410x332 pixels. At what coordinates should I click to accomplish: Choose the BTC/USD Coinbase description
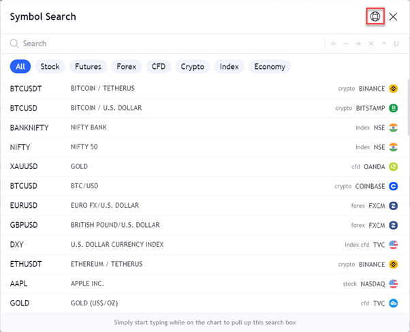(x=84, y=186)
